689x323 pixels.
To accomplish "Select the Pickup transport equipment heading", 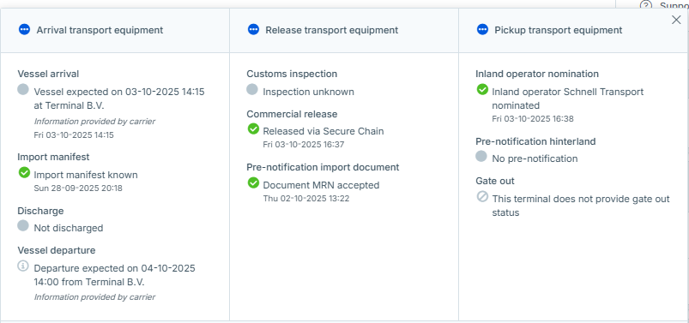I will 559,30.
